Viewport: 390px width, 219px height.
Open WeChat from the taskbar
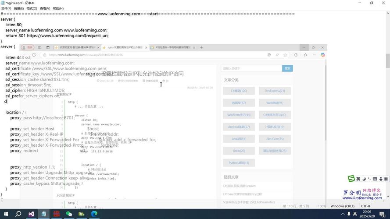(x=69, y=214)
